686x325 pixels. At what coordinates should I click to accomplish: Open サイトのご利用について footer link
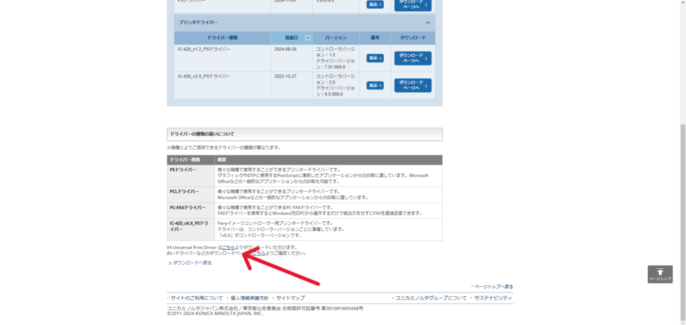click(x=196, y=298)
